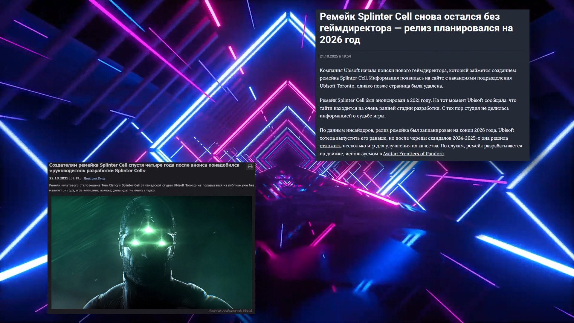Click the top center glowing goggle lens
Viewport: 574px width, 323px height.
148,229
